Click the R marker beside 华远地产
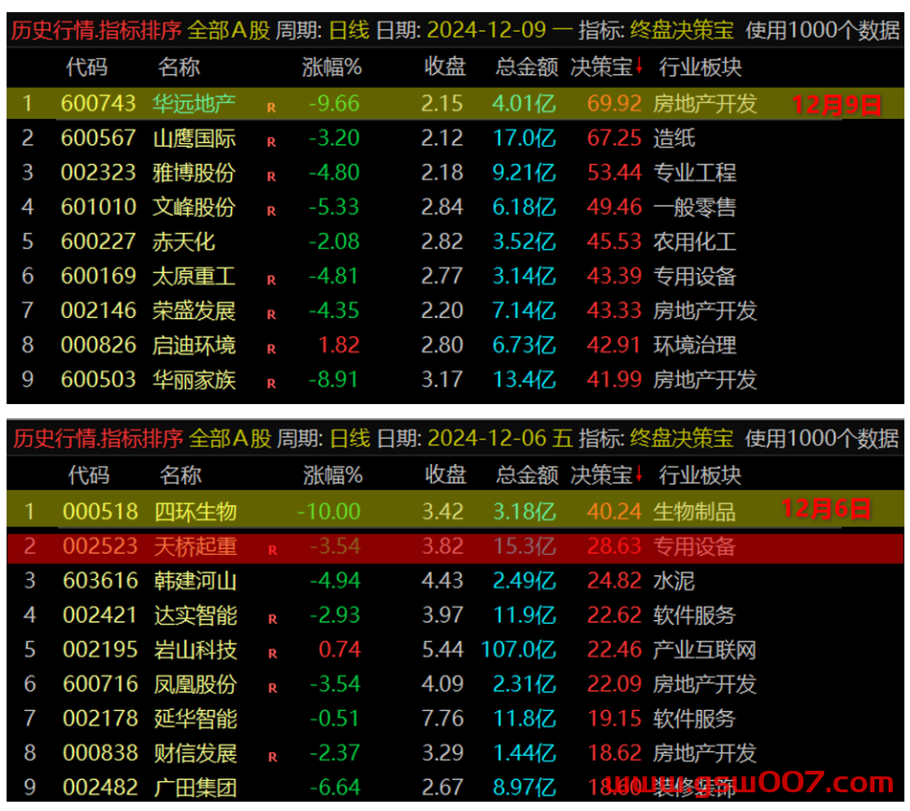 pos(271,108)
